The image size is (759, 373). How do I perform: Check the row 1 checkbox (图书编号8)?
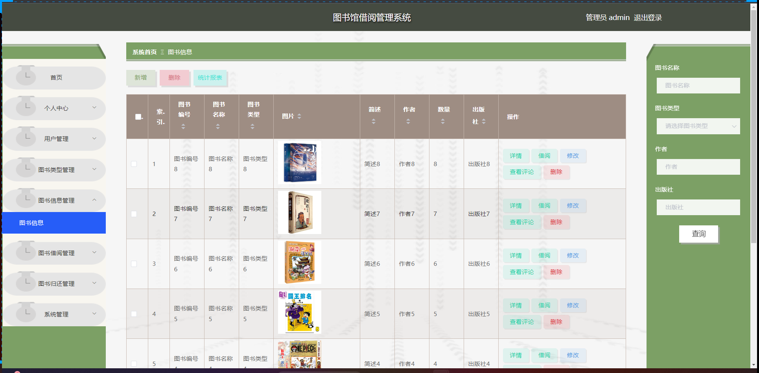tap(134, 164)
